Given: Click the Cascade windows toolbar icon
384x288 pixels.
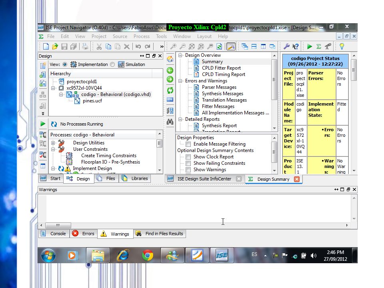Looking at the screenshot, I should tap(245, 46).
